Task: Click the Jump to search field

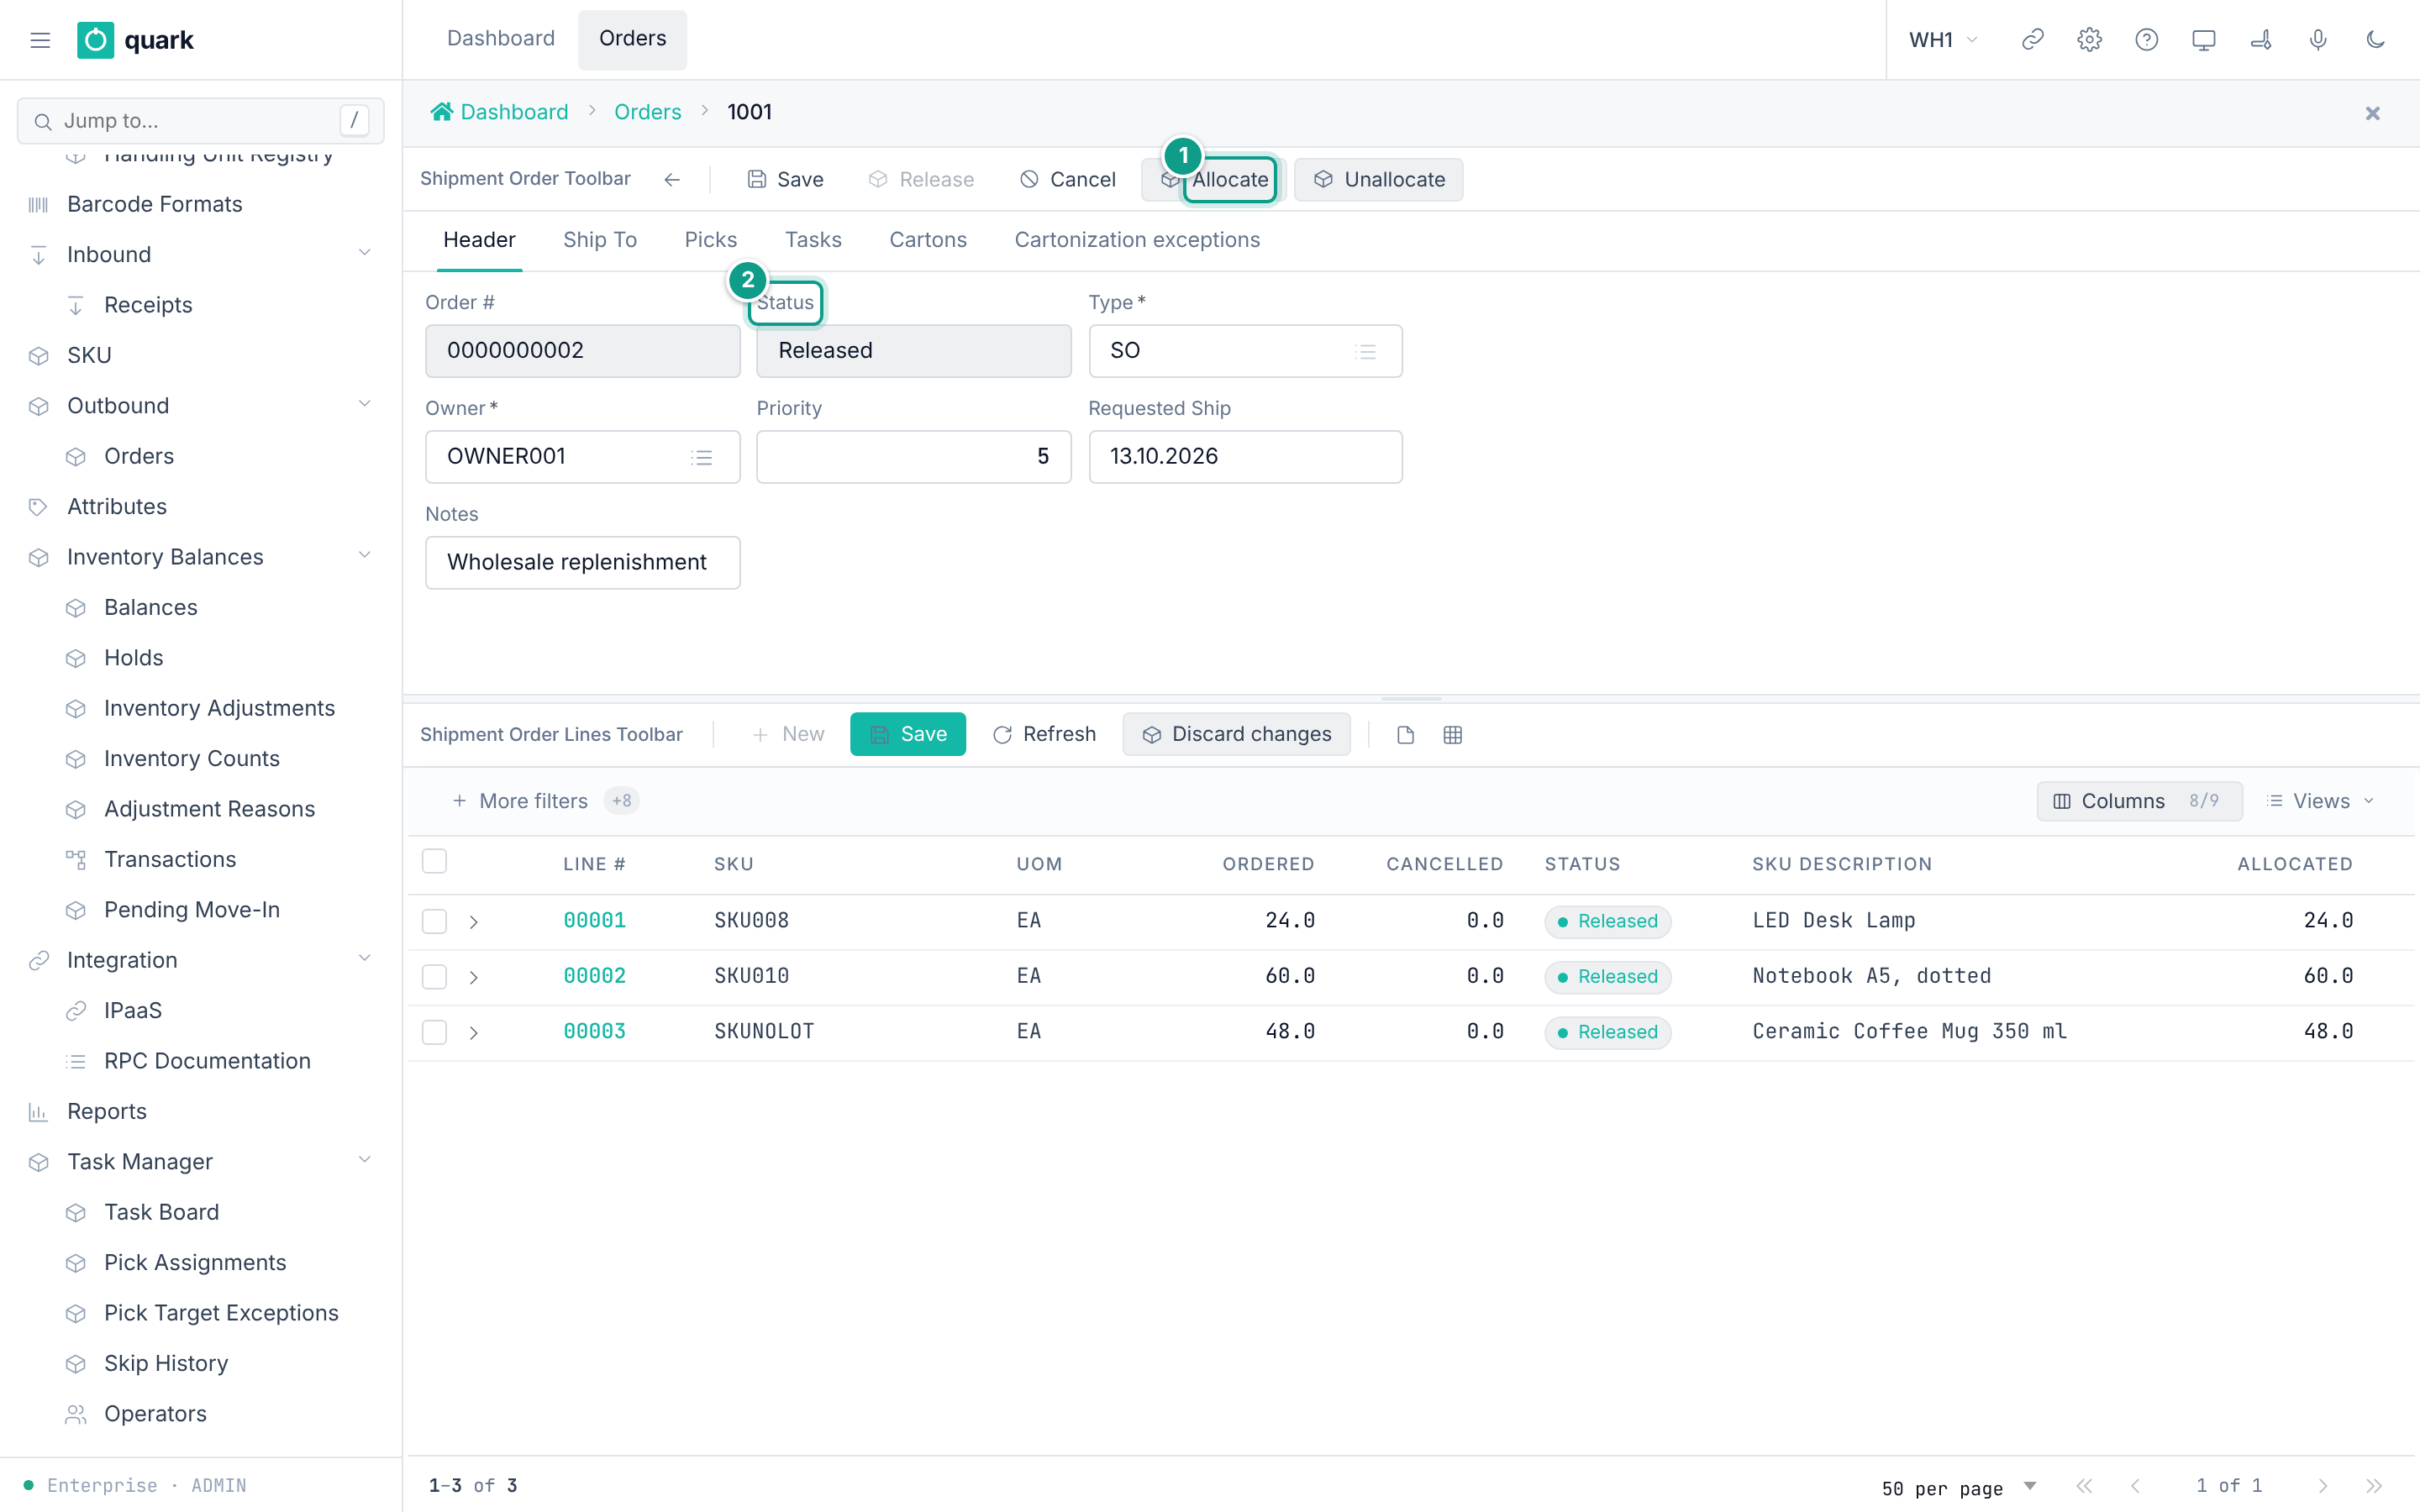Action: 200,121
